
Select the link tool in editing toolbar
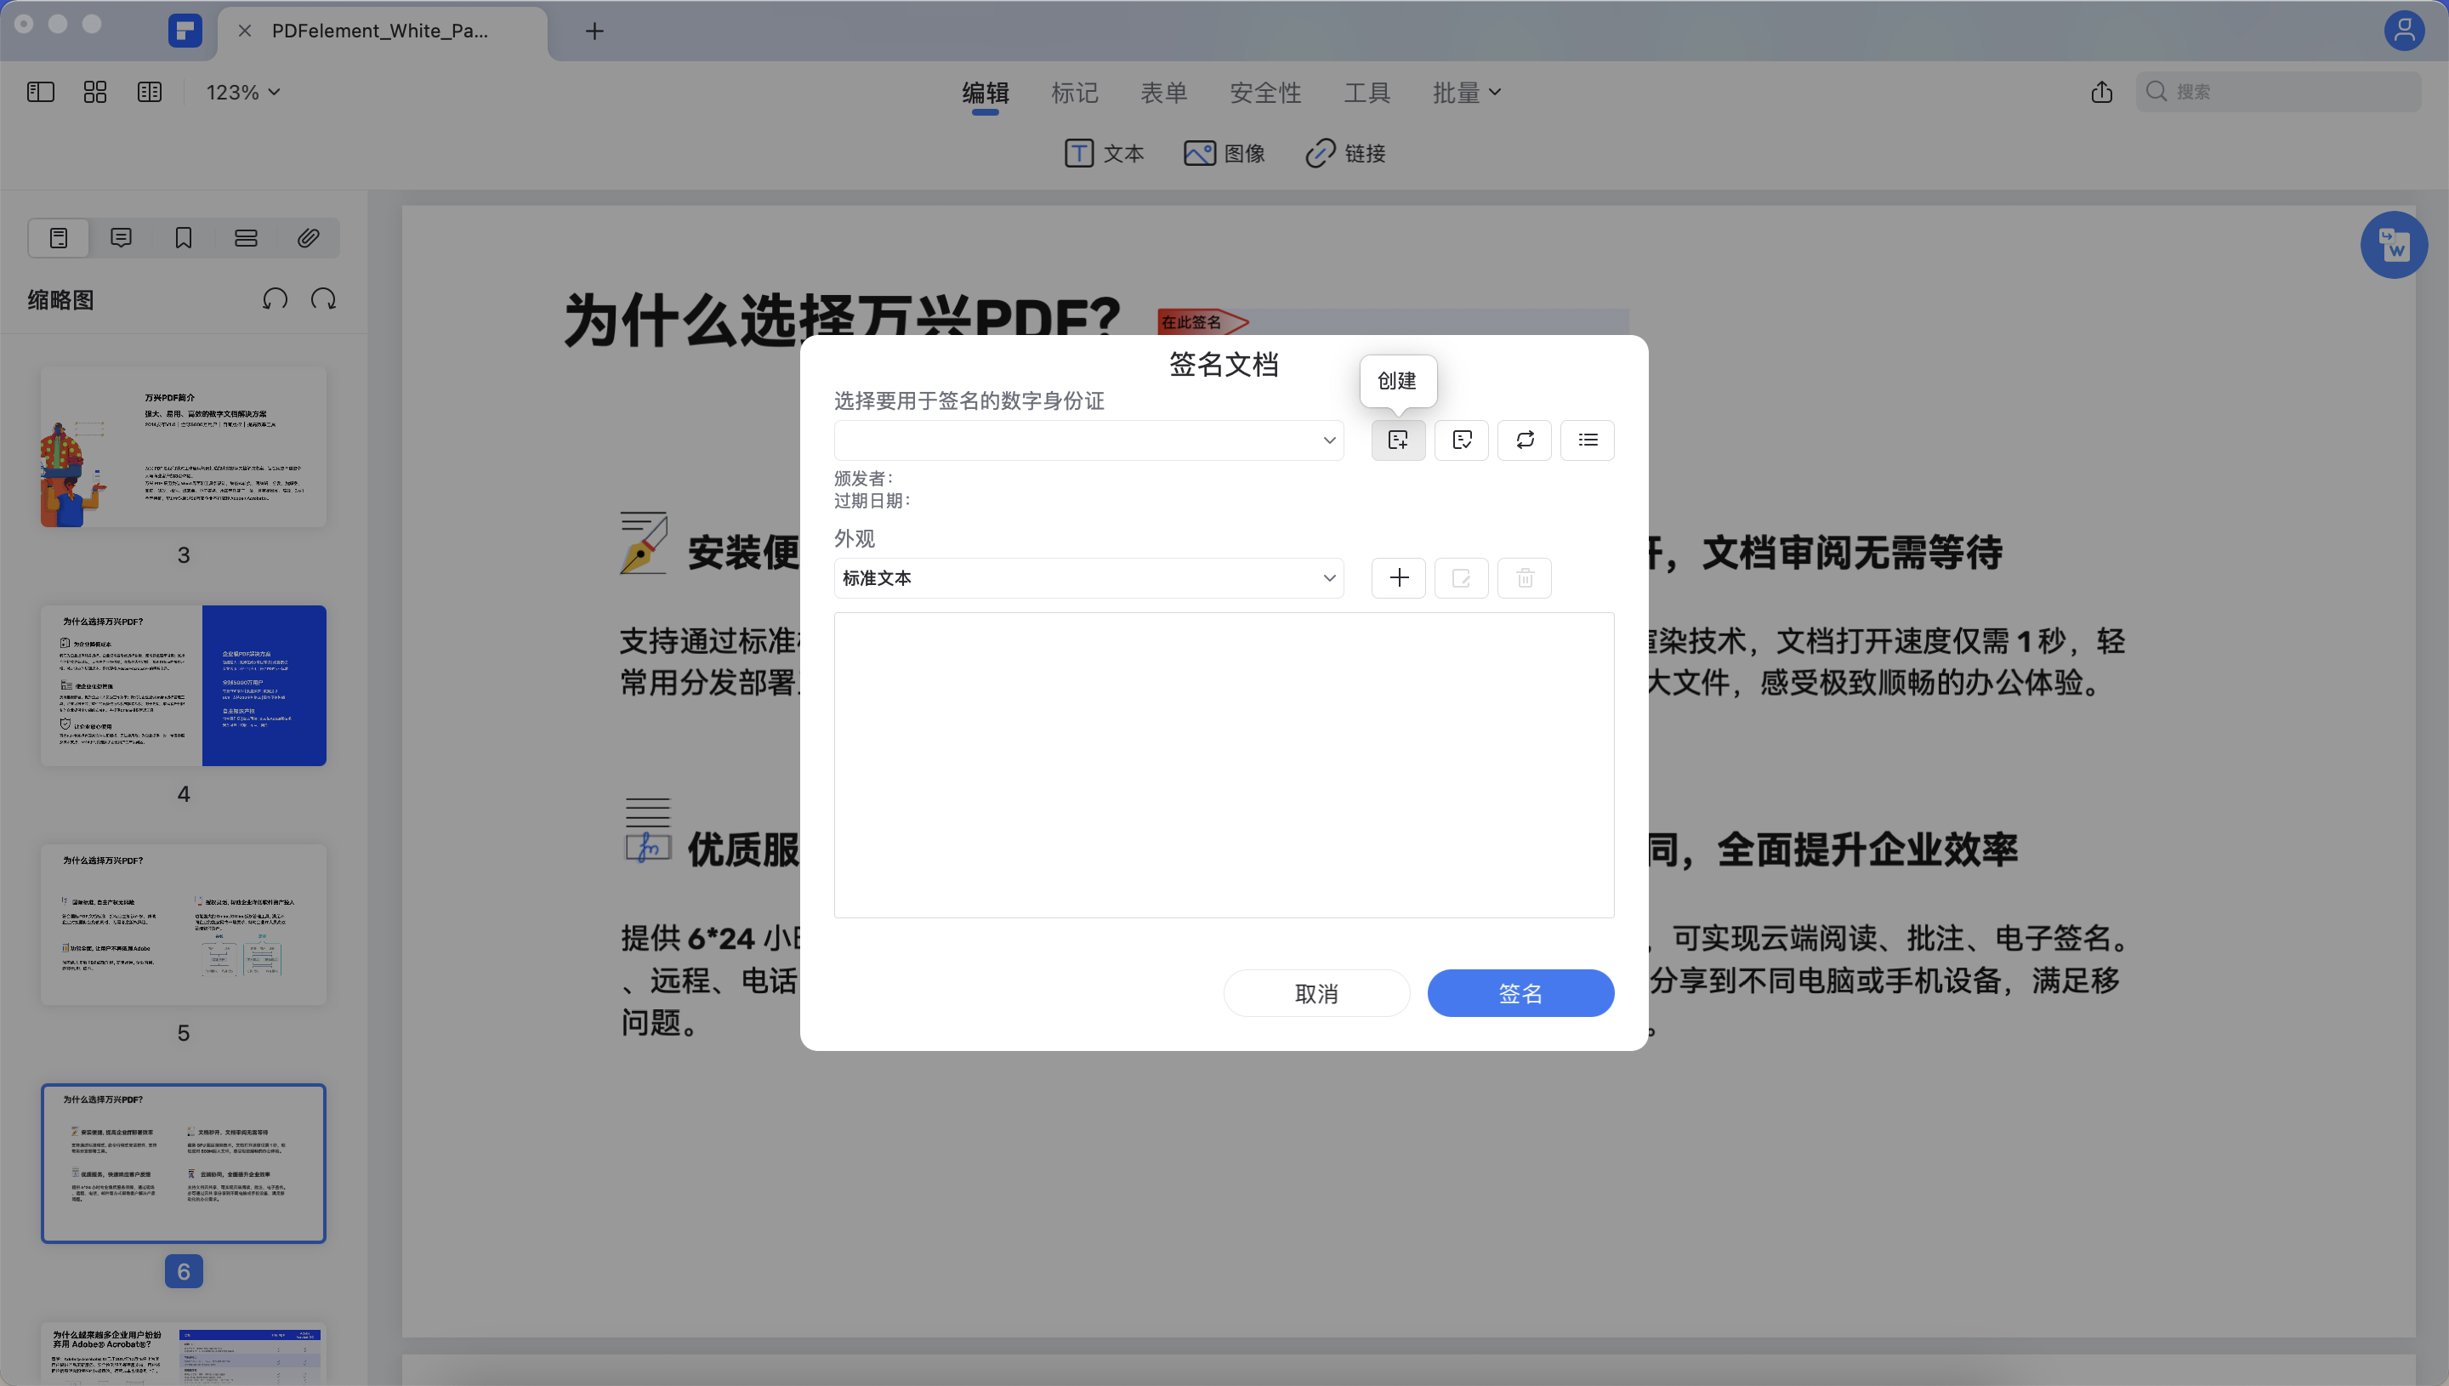click(1345, 153)
